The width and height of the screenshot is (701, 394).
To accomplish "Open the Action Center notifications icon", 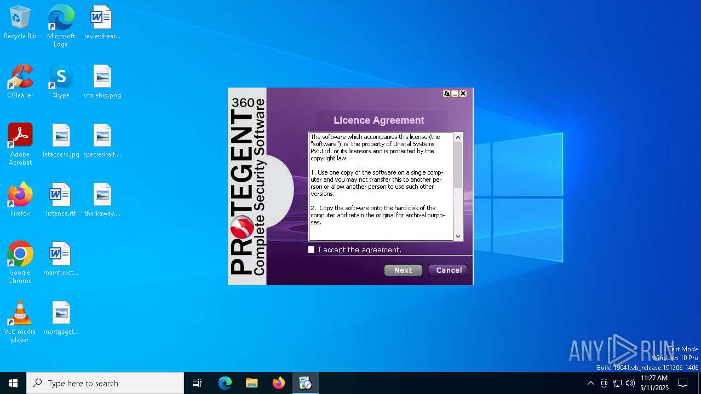I will tap(683, 383).
